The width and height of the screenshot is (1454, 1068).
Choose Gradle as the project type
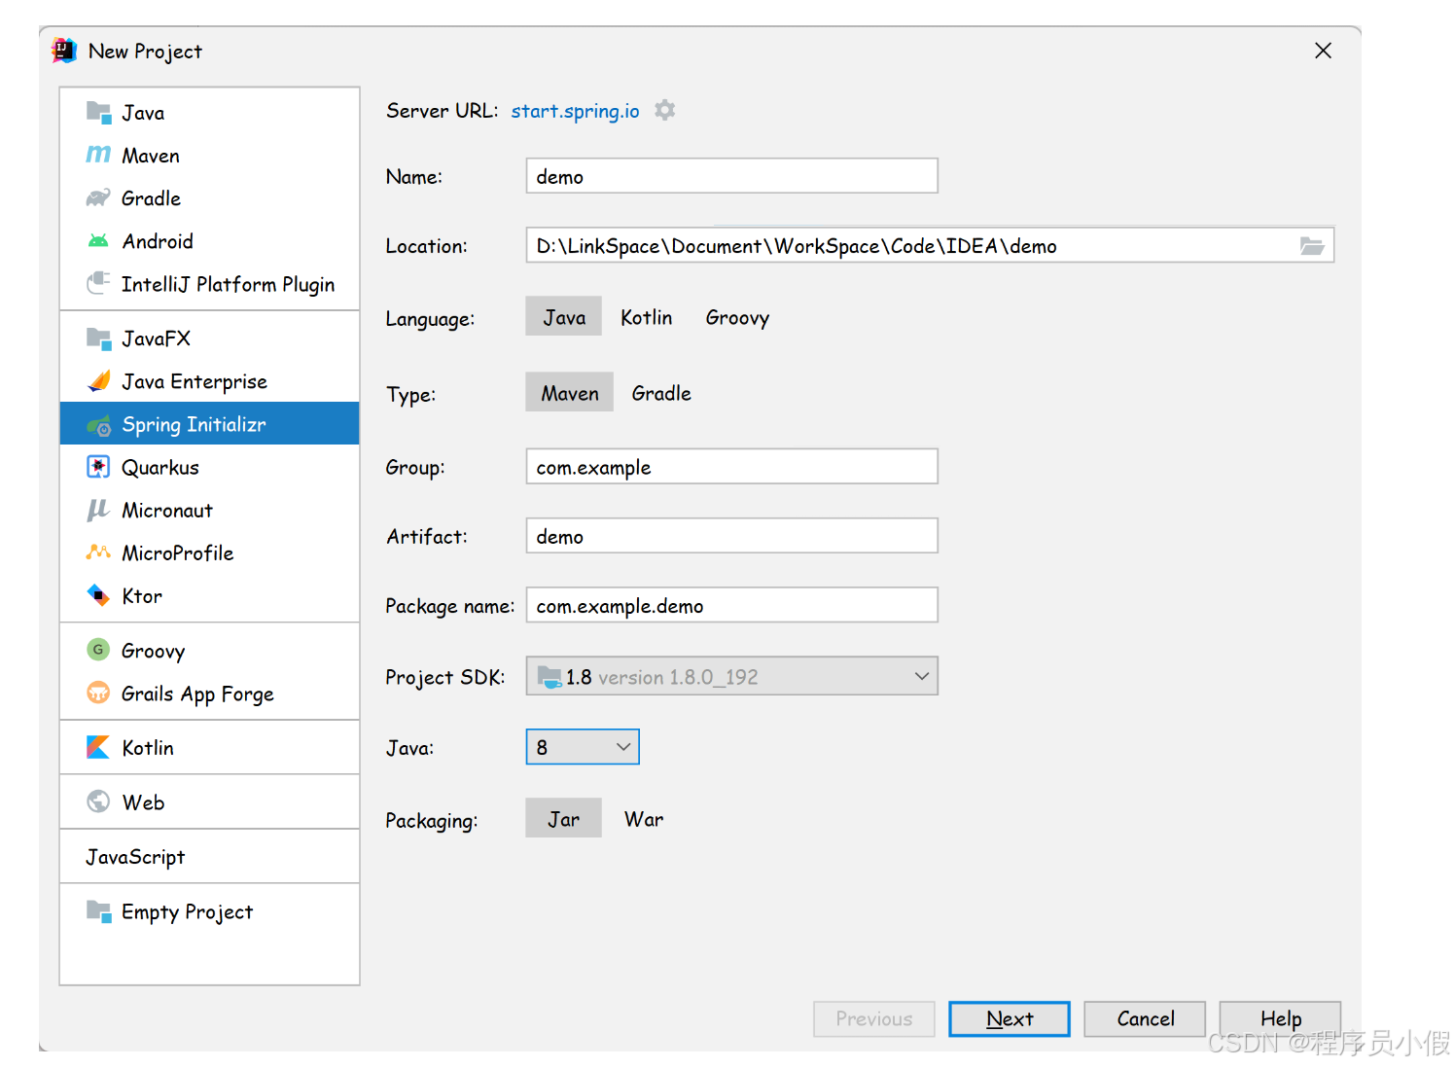pyautogui.click(x=661, y=393)
